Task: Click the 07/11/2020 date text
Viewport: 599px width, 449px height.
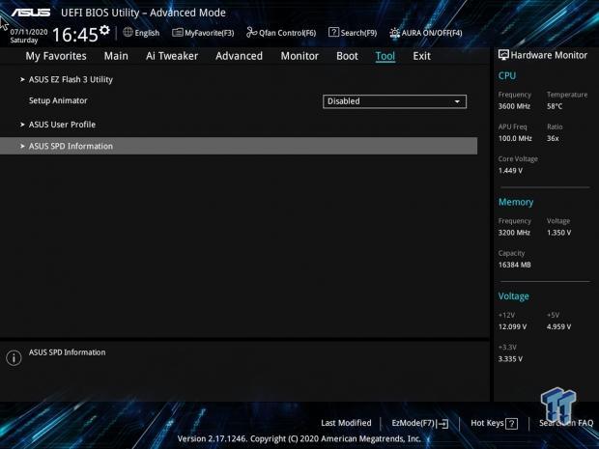Action: pos(29,32)
